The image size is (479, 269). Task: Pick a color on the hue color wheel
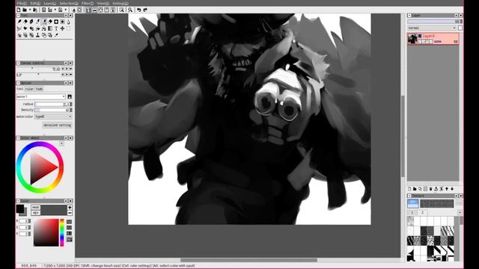click(x=40, y=167)
